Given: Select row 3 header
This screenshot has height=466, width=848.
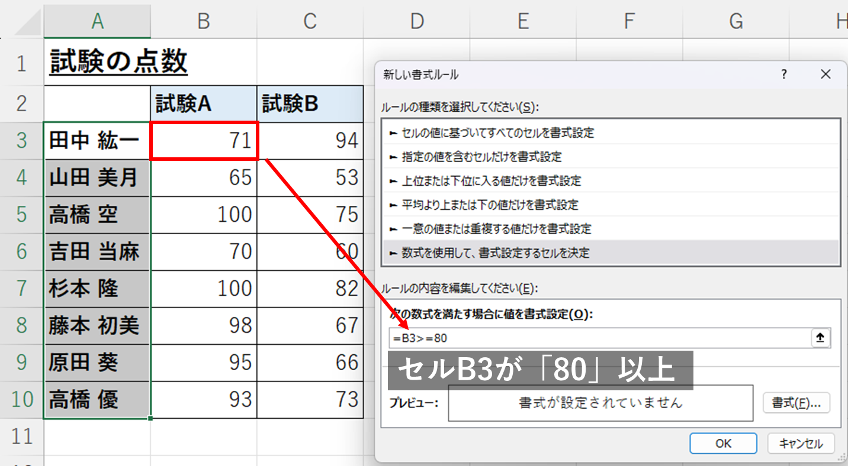Looking at the screenshot, I should (22, 141).
